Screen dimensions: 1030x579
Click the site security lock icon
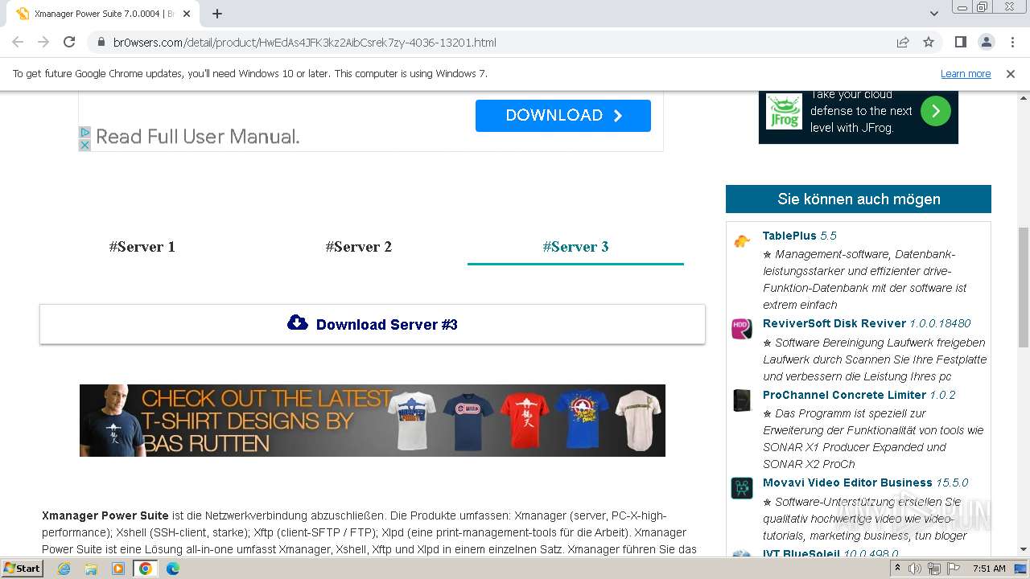coord(101,43)
